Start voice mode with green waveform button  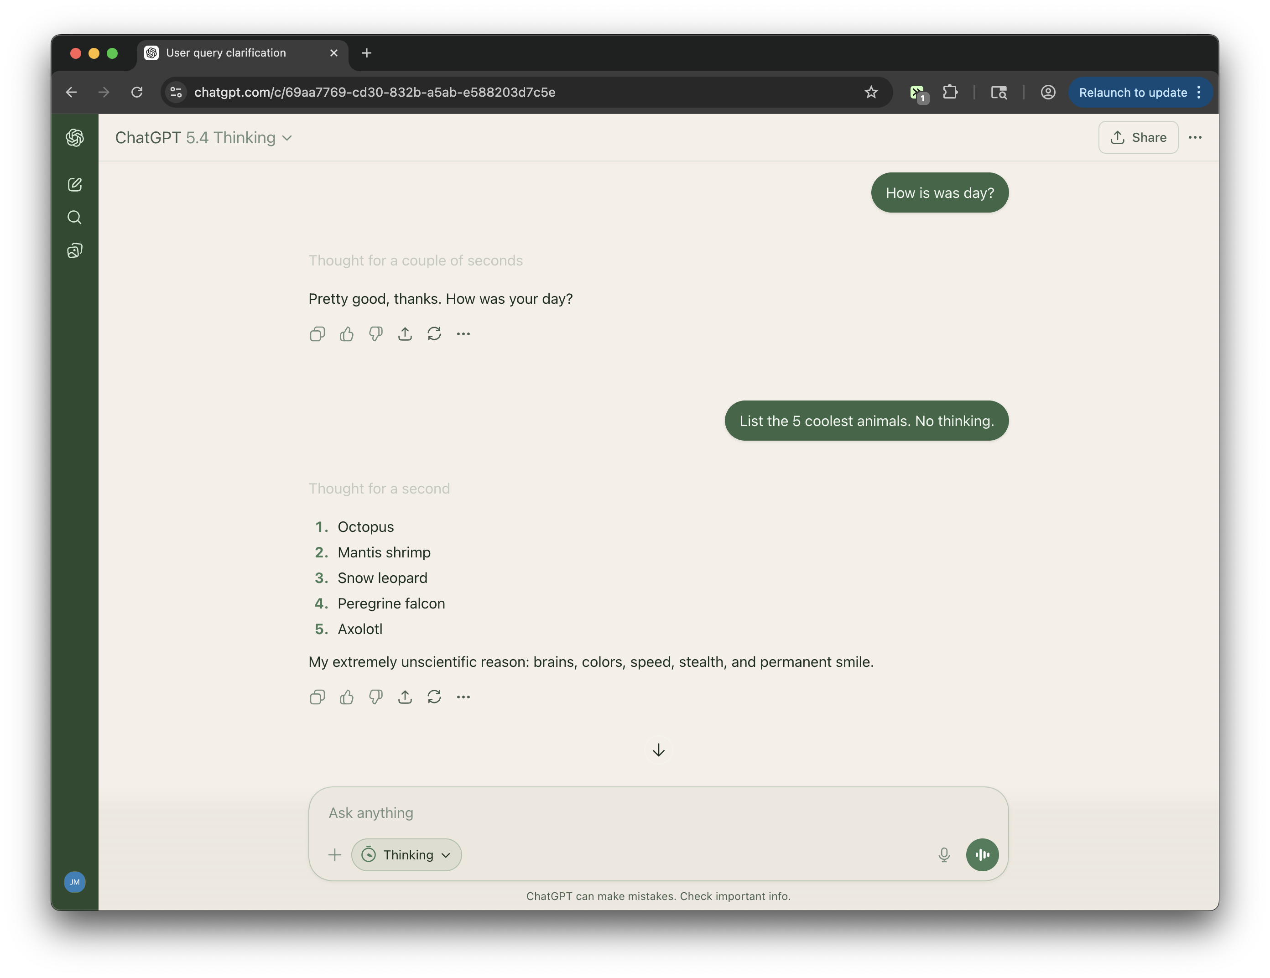point(982,854)
